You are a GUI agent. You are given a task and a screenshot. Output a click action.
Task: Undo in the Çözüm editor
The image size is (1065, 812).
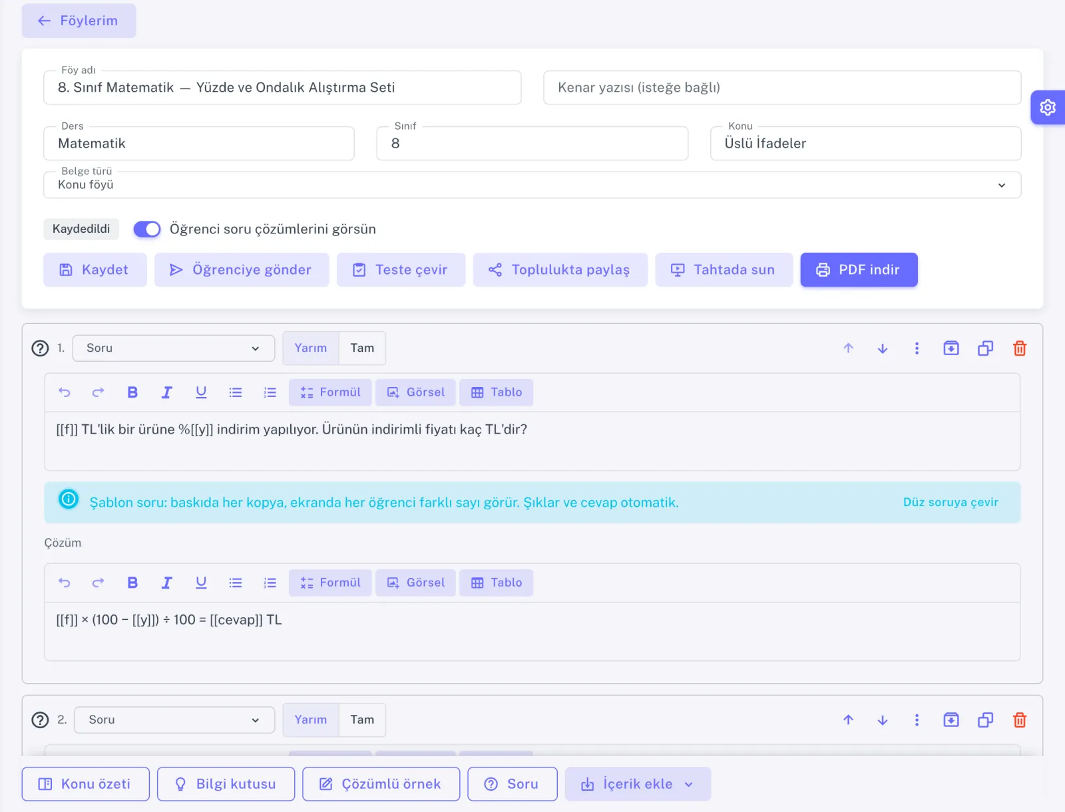click(64, 583)
